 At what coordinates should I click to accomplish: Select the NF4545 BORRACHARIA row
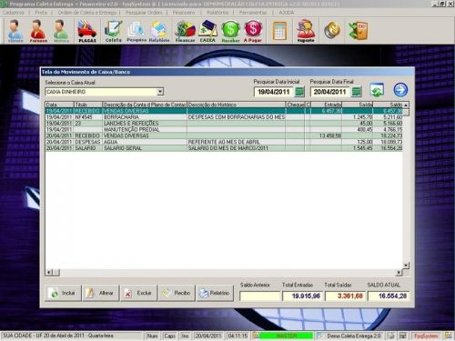(x=224, y=117)
